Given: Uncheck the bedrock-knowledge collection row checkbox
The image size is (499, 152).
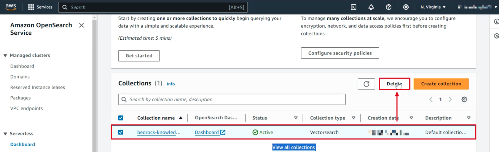Looking at the screenshot, I should tap(121, 132).
